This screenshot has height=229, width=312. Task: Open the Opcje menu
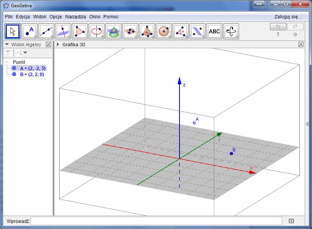[x=56, y=17]
